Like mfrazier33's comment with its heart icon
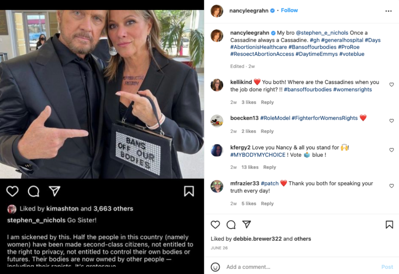This screenshot has height=274, width=399. click(392, 185)
